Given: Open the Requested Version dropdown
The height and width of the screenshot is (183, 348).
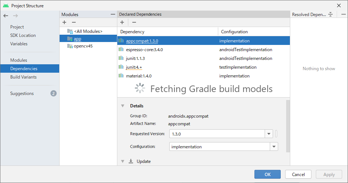Looking at the screenshot, I should tap(269, 134).
